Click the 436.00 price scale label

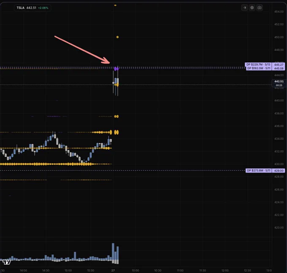pyautogui.click(x=279, y=126)
